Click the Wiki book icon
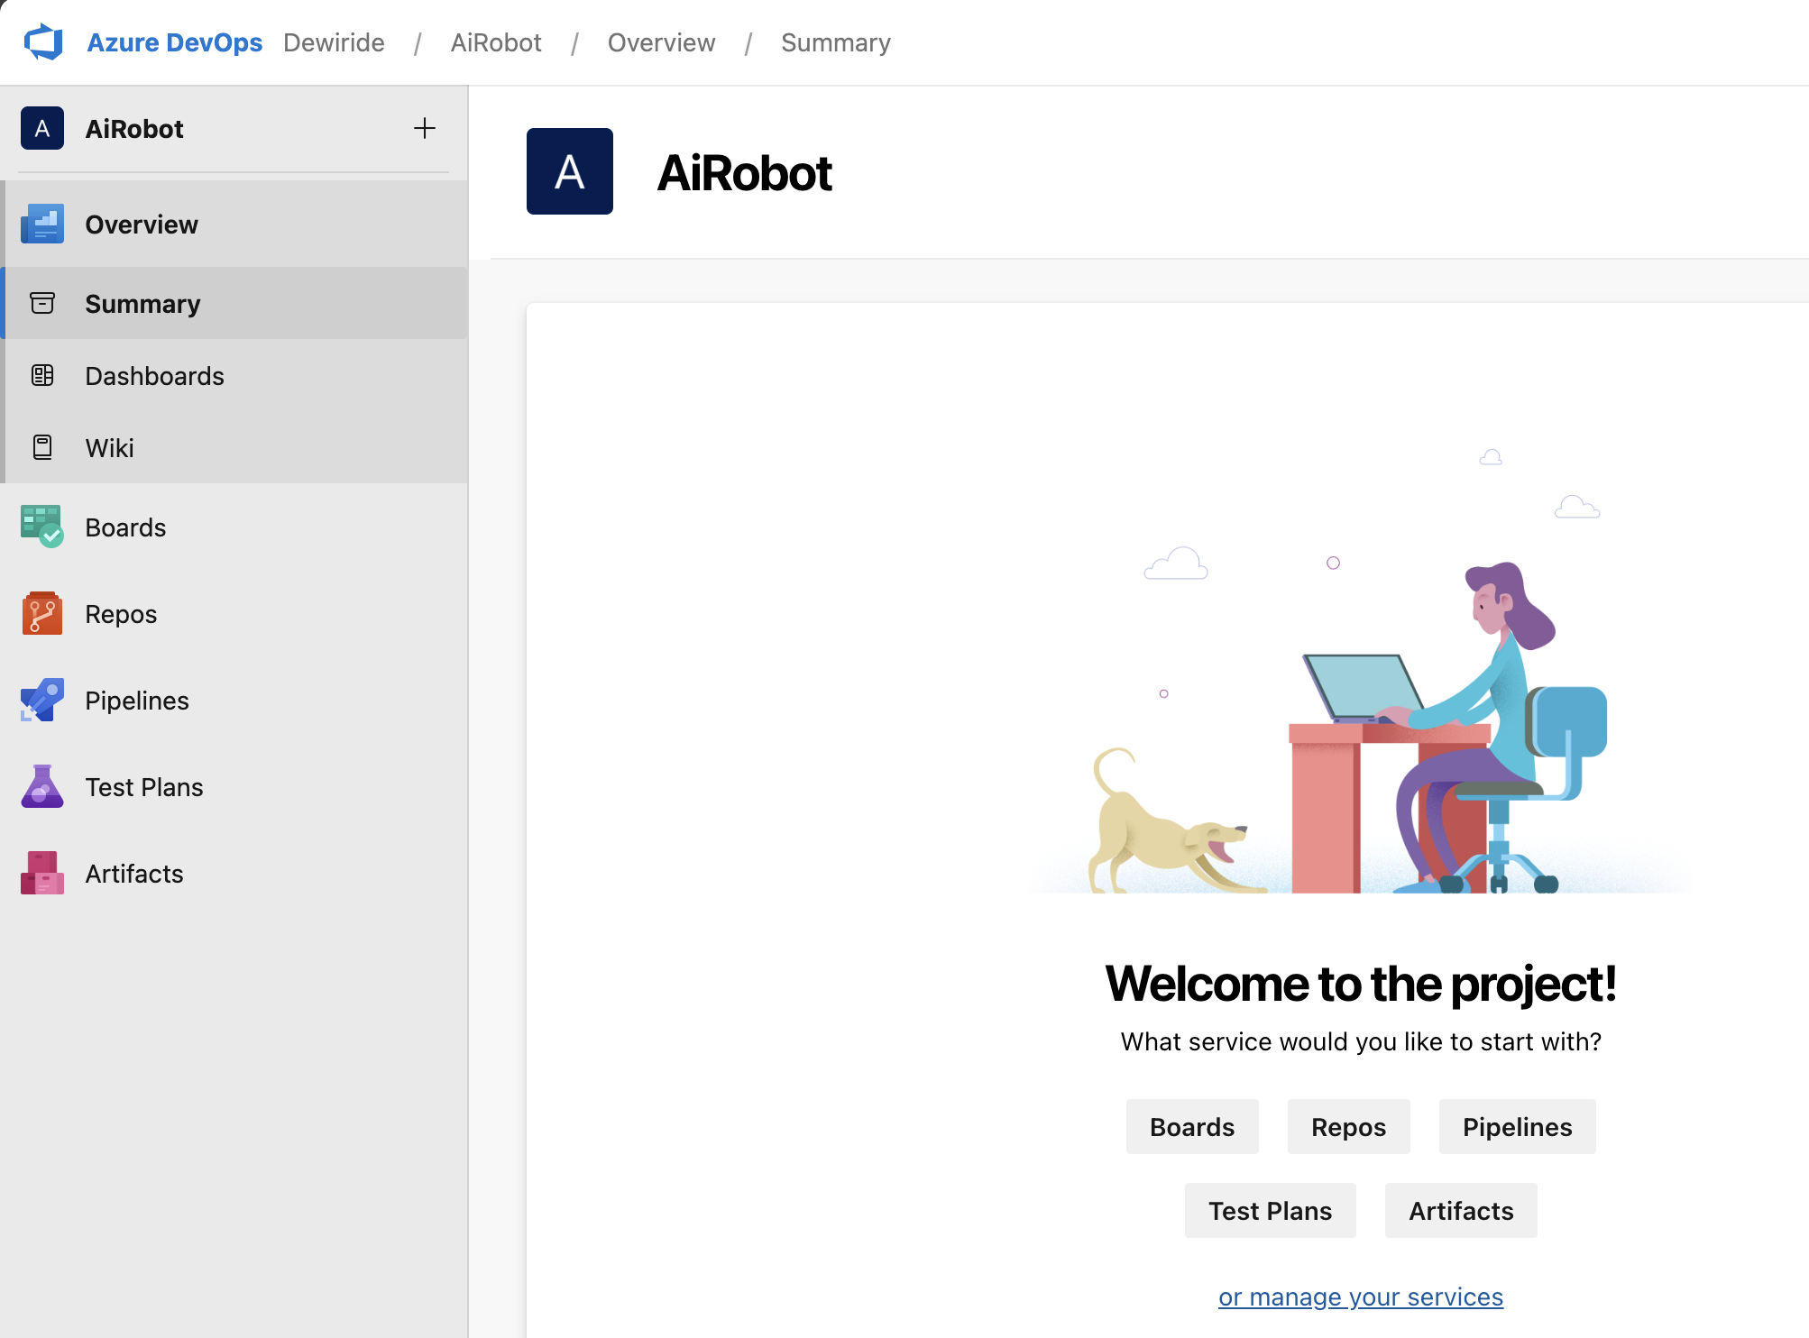The image size is (1809, 1338). [42, 448]
